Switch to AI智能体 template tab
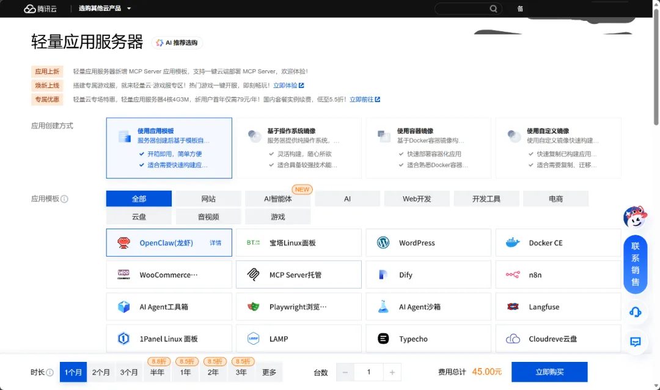The image size is (660, 390). point(278,199)
